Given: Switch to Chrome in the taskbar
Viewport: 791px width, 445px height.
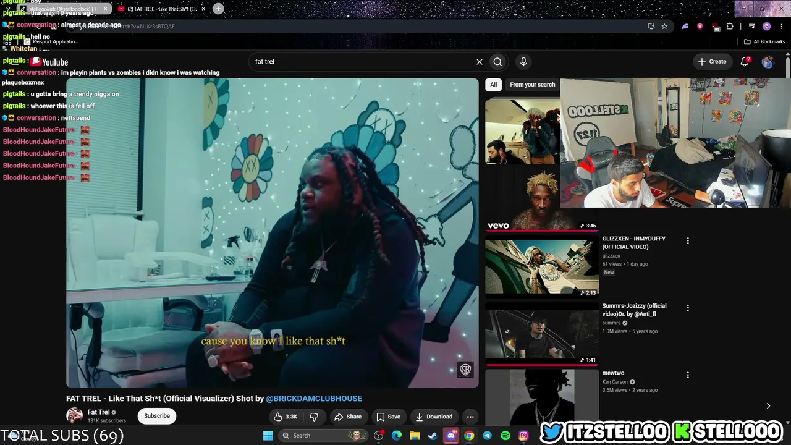Looking at the screenshot, I should click(x=470, y=436).
